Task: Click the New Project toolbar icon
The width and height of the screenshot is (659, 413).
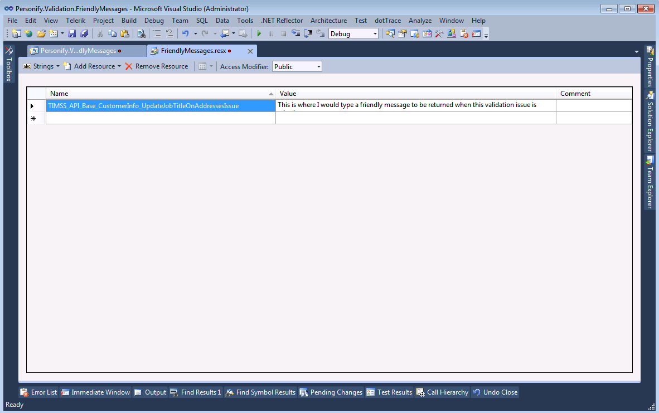Action: point(16,33)
